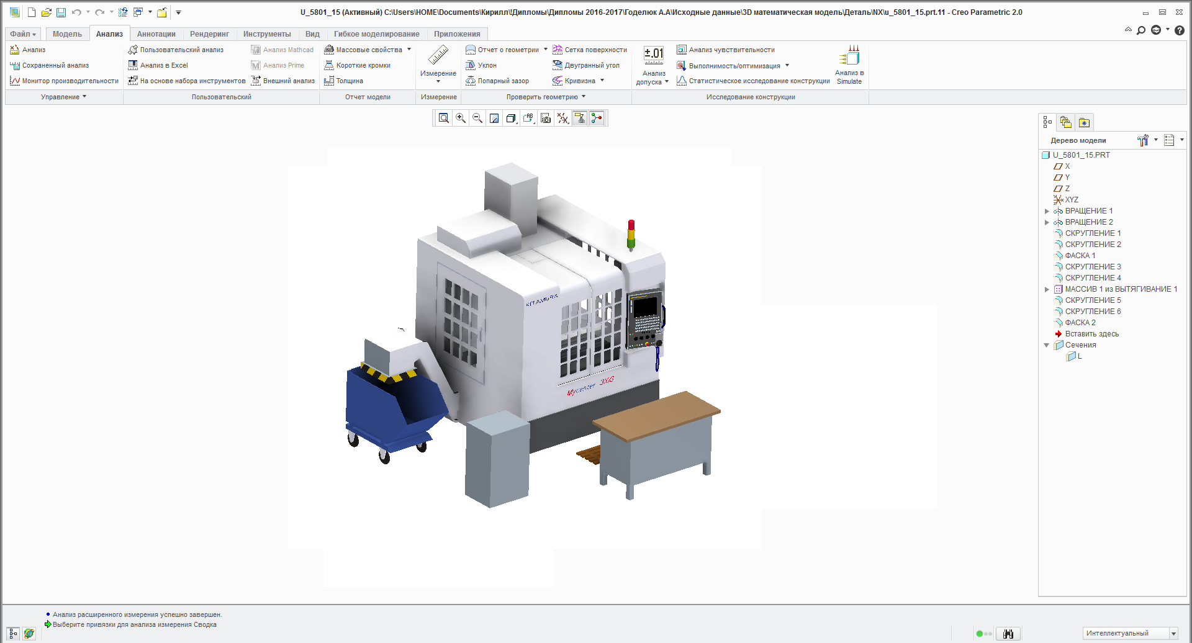
Task: Toggle annotation display in graphics toolbar
Action: click(580, 118)
